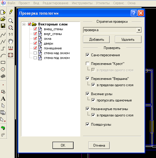Open the Проект menu
The width and height of the screenshot is (156, 158).
(x=24, y=3)
